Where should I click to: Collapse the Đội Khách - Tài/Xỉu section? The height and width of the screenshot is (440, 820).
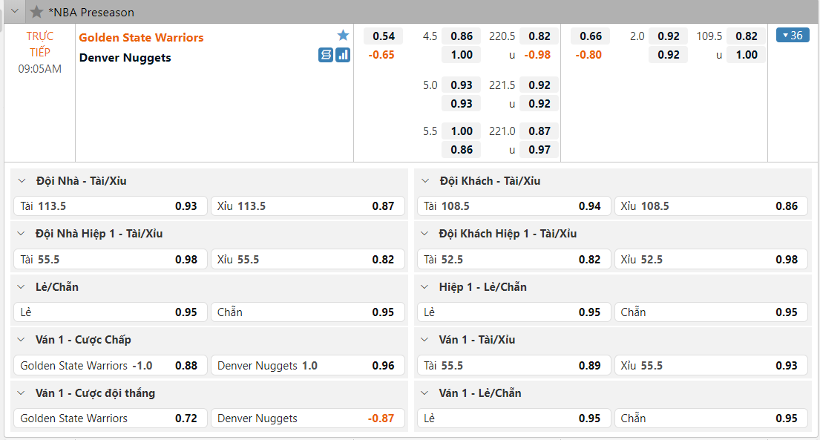(x=425, y=180)
